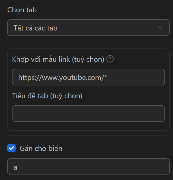Select the "Tất cả các tab" option text
The height and width of the screenshot is (180, 173).
tap(35, 28)
